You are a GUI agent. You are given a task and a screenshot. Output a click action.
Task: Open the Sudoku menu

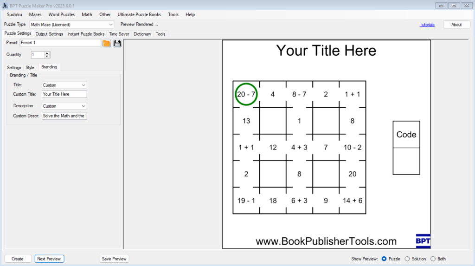[14, 14]
